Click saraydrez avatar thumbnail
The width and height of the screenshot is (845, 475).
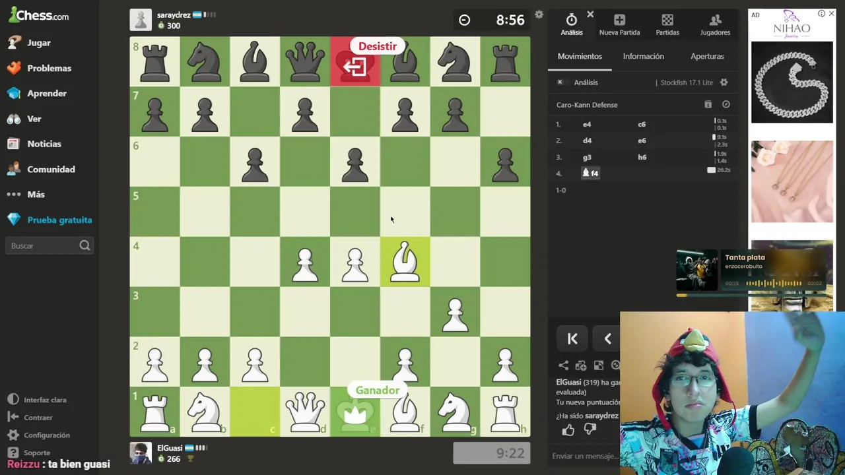pyautogui.click(x=141, y=20)
